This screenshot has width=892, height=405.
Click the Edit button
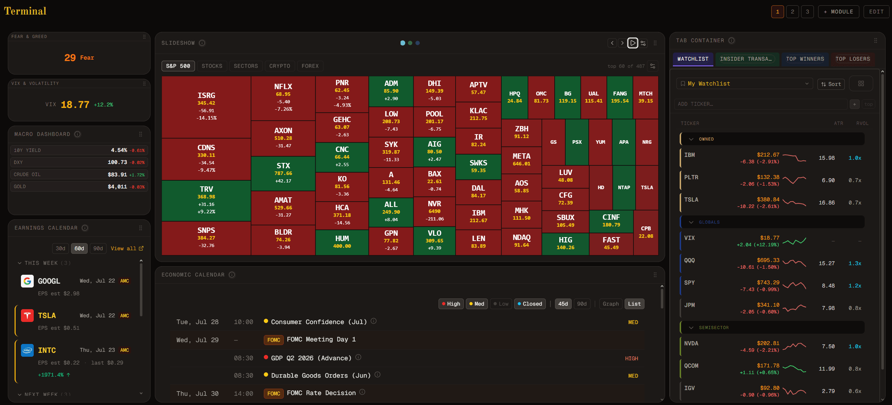click(x=876, y=12)
